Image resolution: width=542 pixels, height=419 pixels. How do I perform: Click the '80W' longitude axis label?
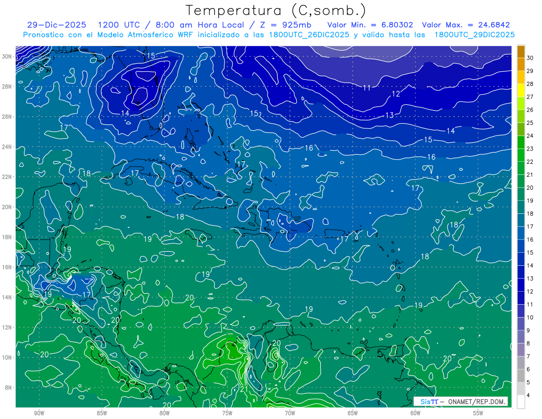(164, 413)
